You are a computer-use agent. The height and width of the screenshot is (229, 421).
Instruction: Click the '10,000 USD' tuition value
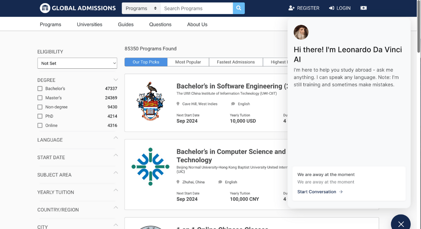[x=243, y=121]
